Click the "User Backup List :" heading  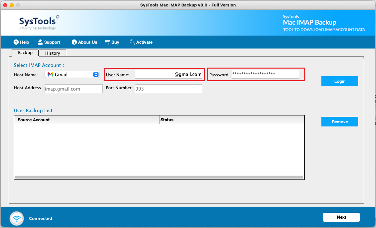[x=35, y=111]
